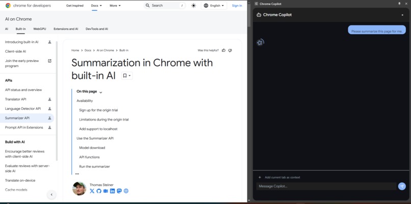
Task: Open Cache models sidebar item
Action: 16,190
